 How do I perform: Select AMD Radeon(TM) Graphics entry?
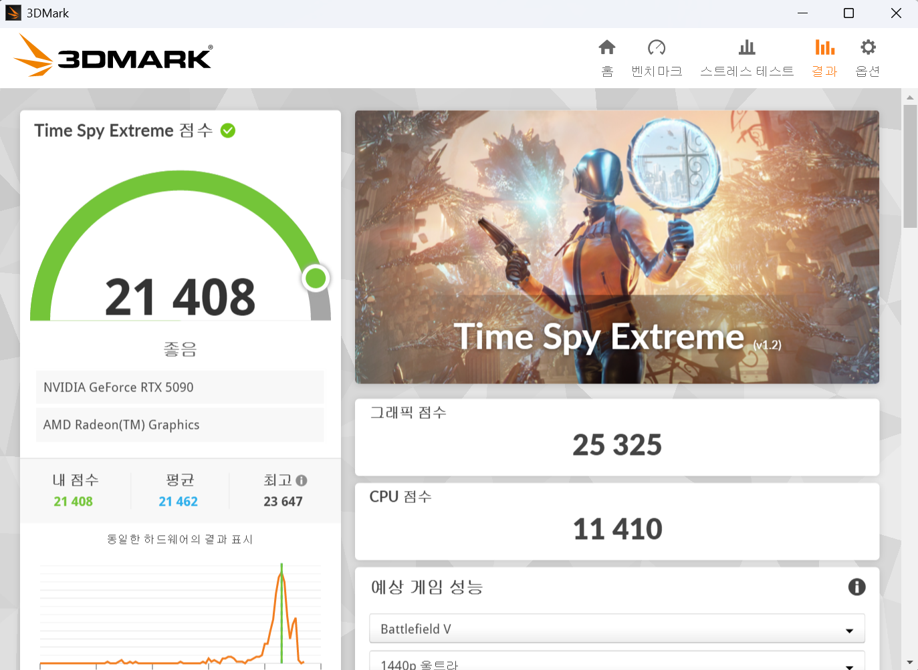(179, 424)
